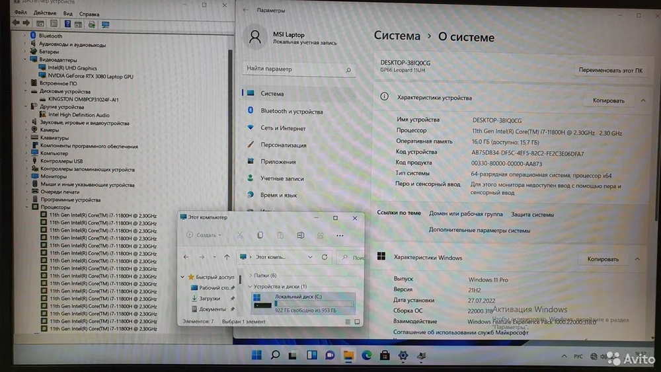
Task: Click the Cut scissors icon in Этот компьютер
Action: point(240,235)
